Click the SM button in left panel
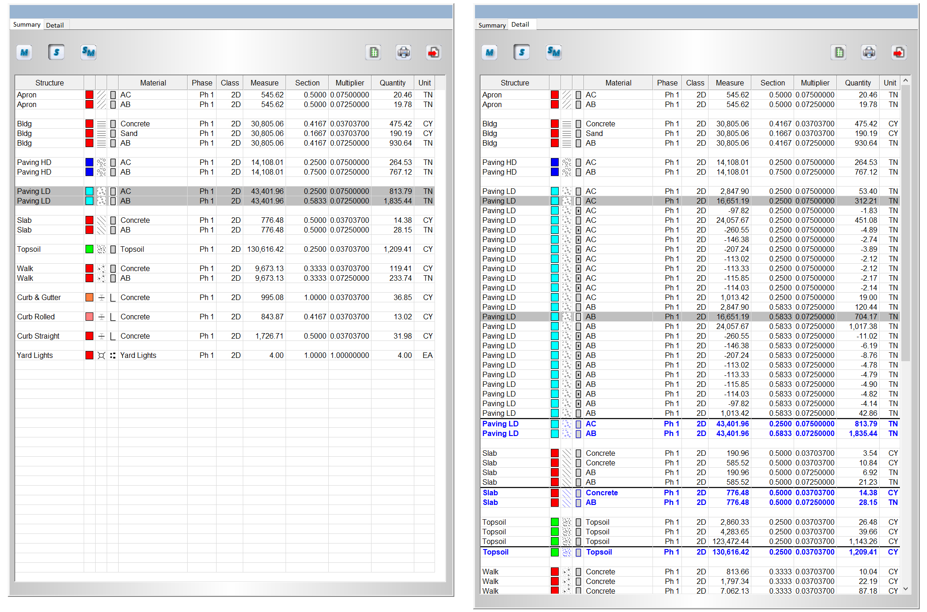 coord(88,52)
